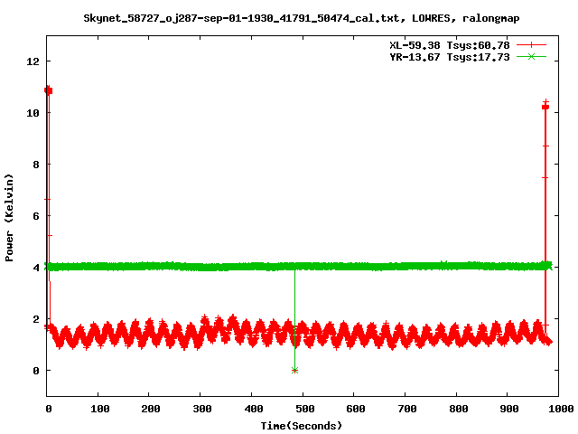Click the x-axis tick label 200
Viewport: 578px width, 434px height.
point(151,409)
